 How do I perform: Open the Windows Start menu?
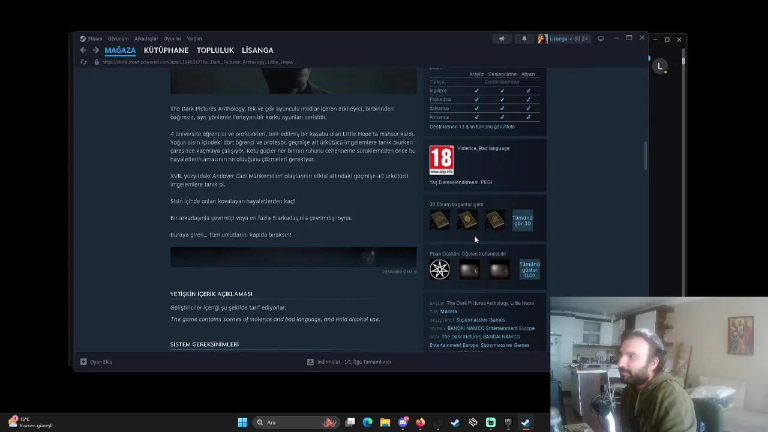[242, 422]
